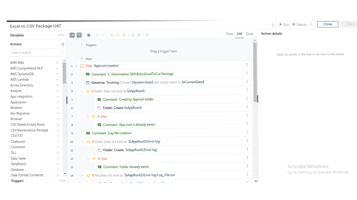Click the copy icon in the editor toolbar

[x=112, y=35]
